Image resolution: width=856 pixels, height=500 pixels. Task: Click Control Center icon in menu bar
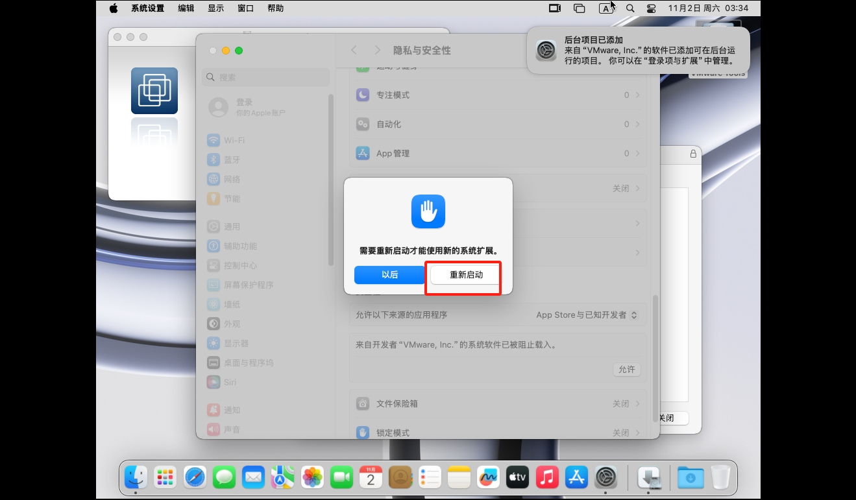(x=652, y=8)
